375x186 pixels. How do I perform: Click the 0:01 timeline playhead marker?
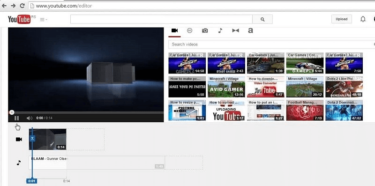(31, 181)
